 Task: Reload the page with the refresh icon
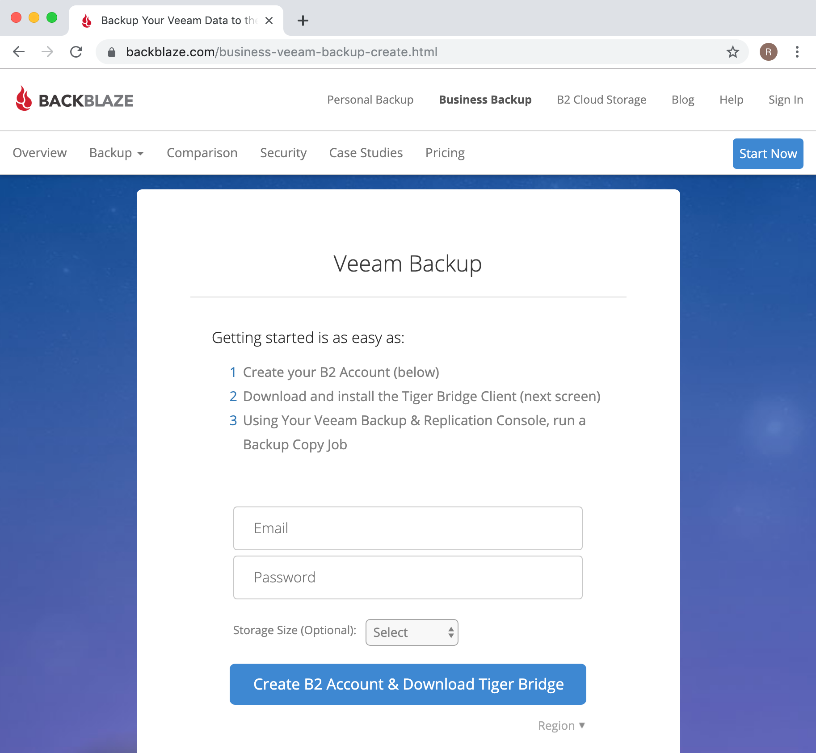click(76, 52)
